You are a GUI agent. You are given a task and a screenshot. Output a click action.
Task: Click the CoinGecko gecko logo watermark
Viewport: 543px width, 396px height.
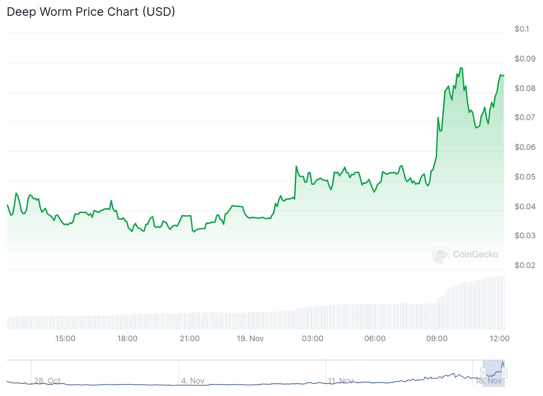[441, 255]
